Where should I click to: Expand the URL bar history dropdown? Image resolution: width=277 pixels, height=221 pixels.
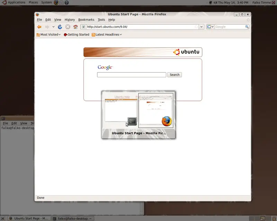coord(202,27)
